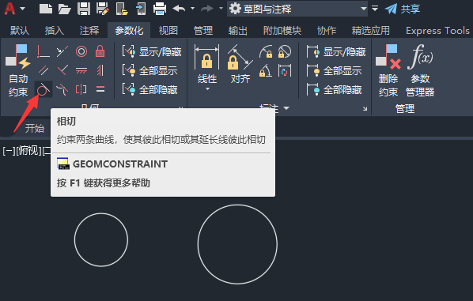Apply the horizontal geometric constraint
This screenshot has width=473, height=301.
[x=81, y=70]
